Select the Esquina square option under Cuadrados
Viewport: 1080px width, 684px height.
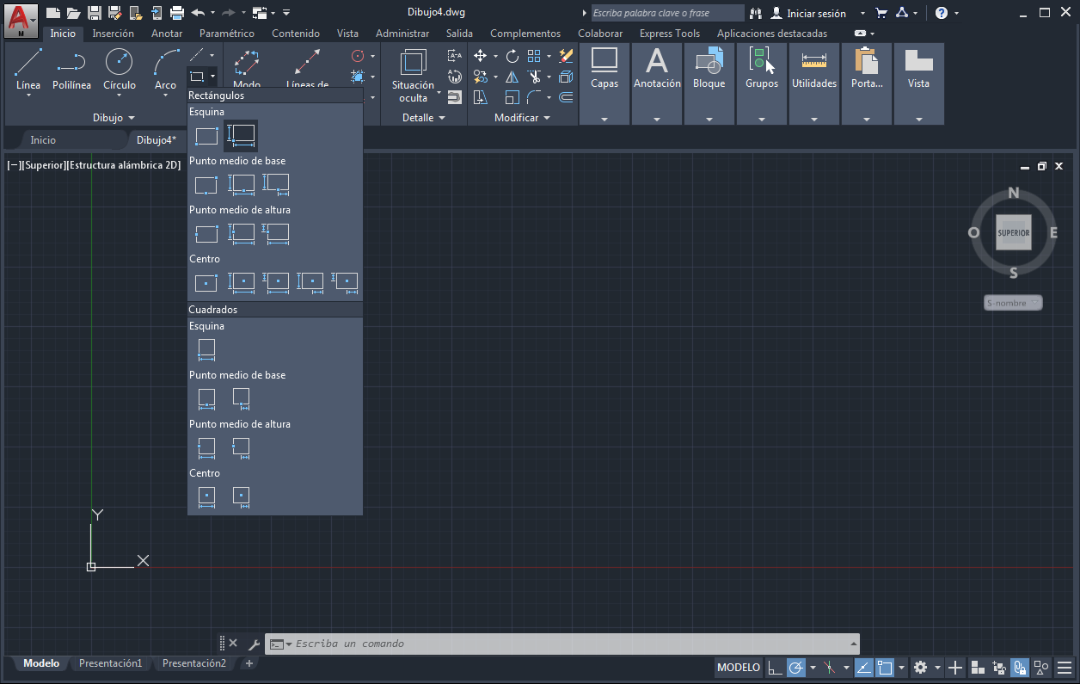click(x=206, y=349)
